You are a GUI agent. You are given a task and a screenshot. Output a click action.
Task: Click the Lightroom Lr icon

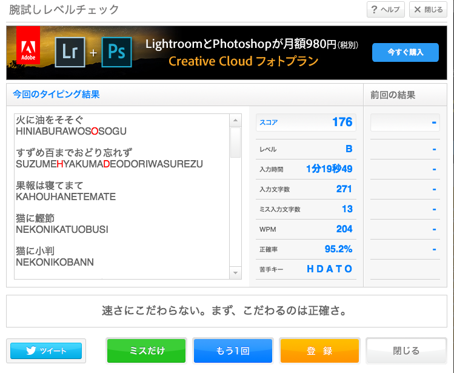tap(70, 52)
